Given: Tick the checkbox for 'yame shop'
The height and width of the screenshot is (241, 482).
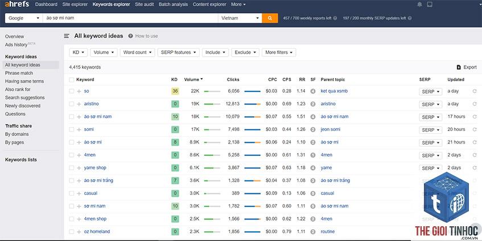Looking at the screenshot, I should (71, 168).
